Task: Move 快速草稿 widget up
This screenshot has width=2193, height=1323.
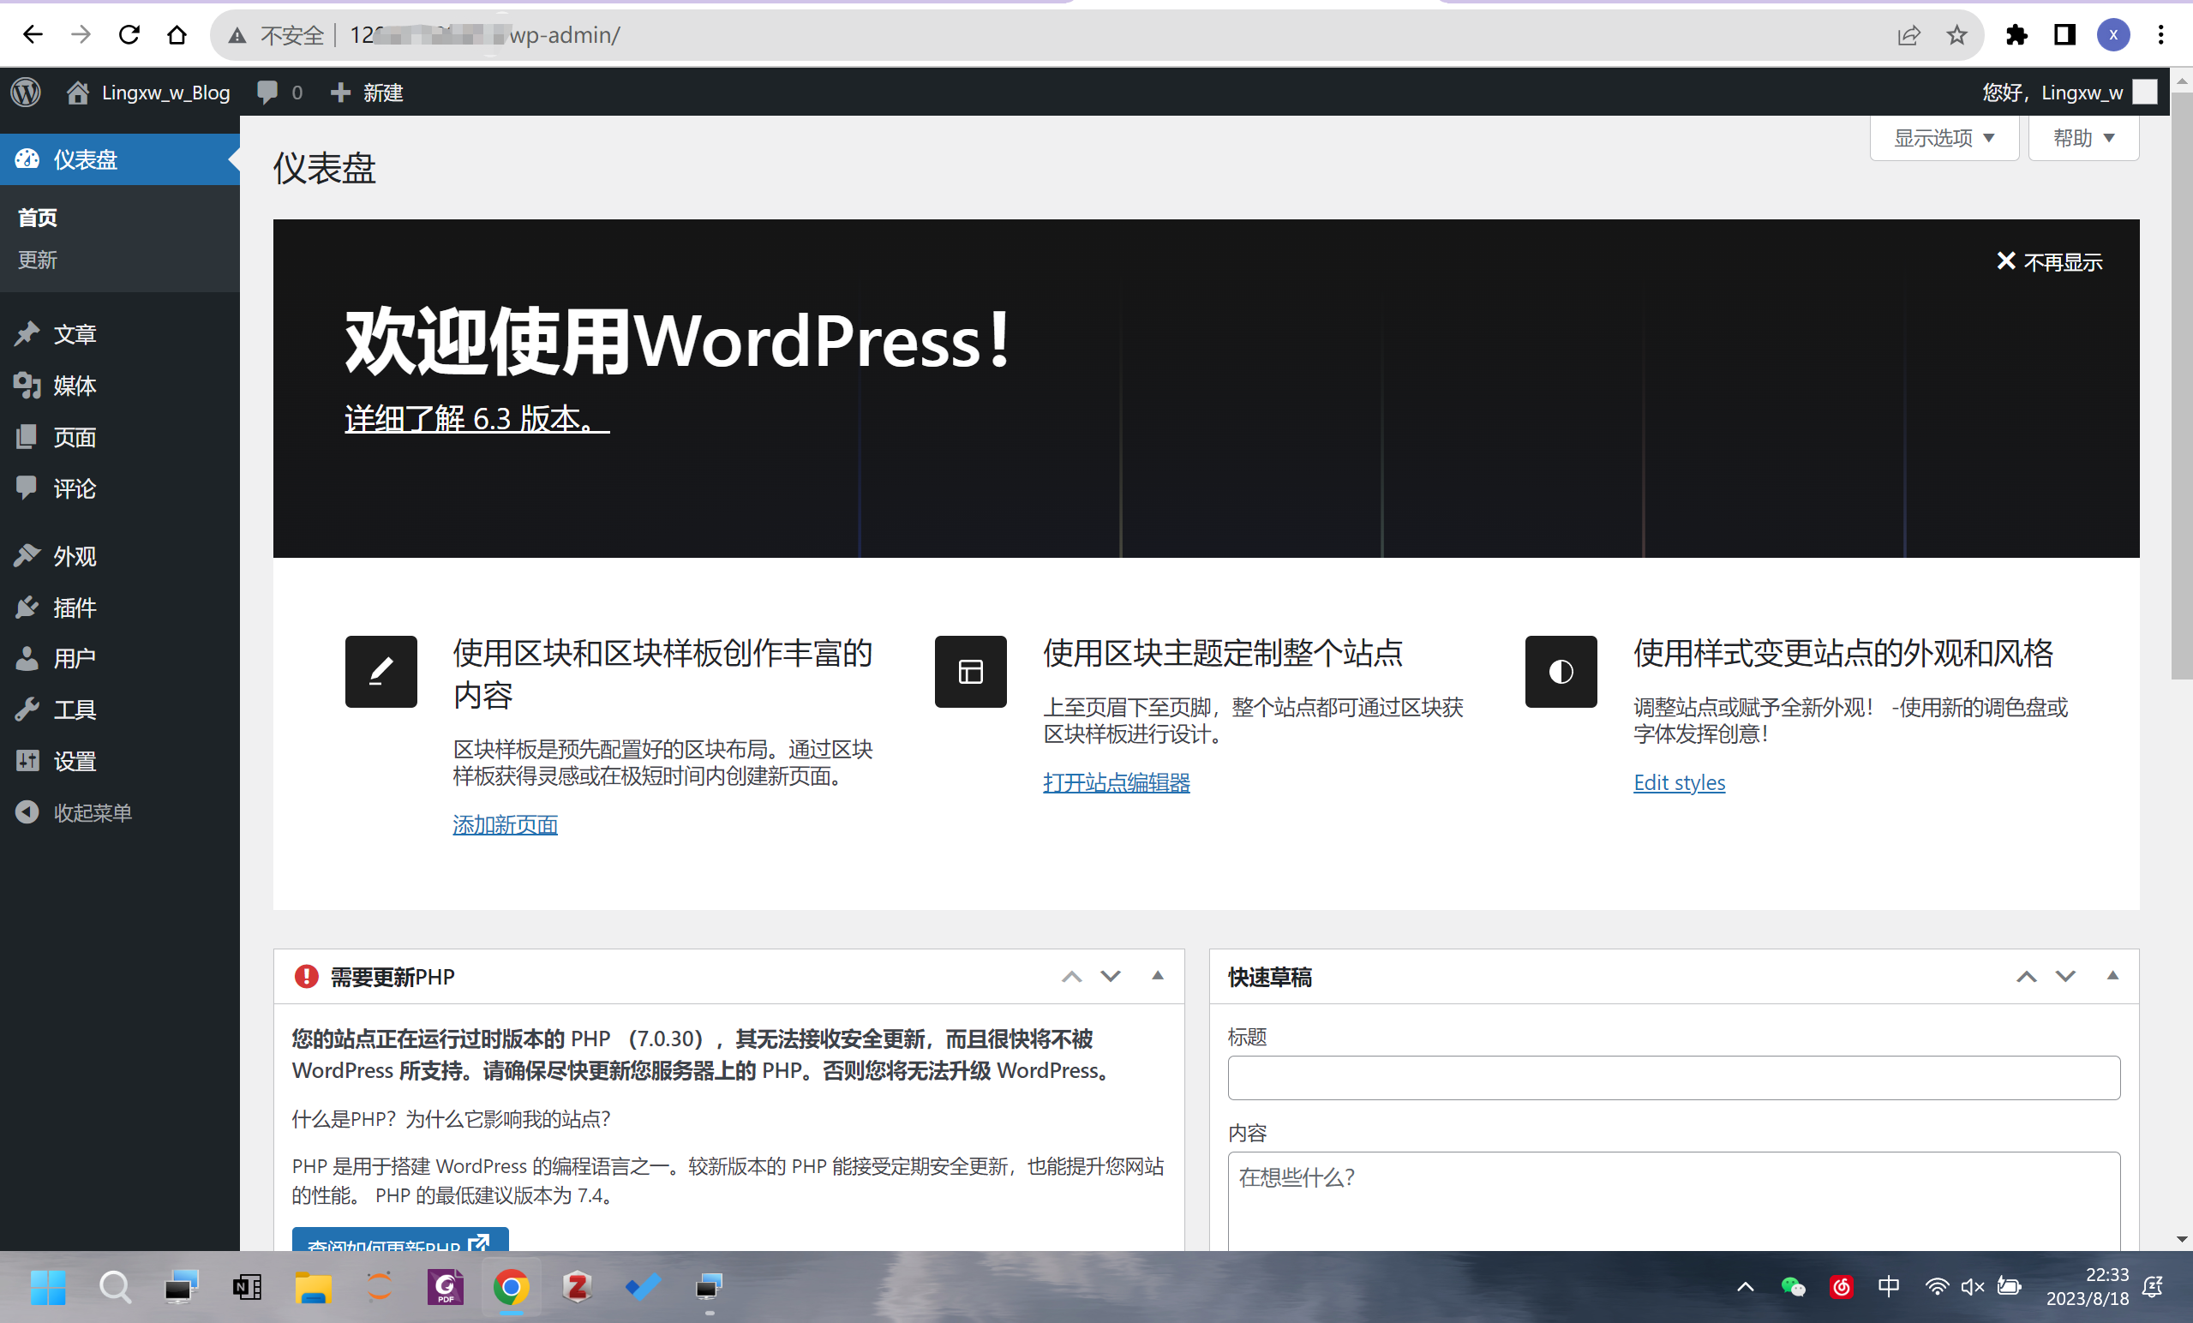Action: pos(2027,977)
